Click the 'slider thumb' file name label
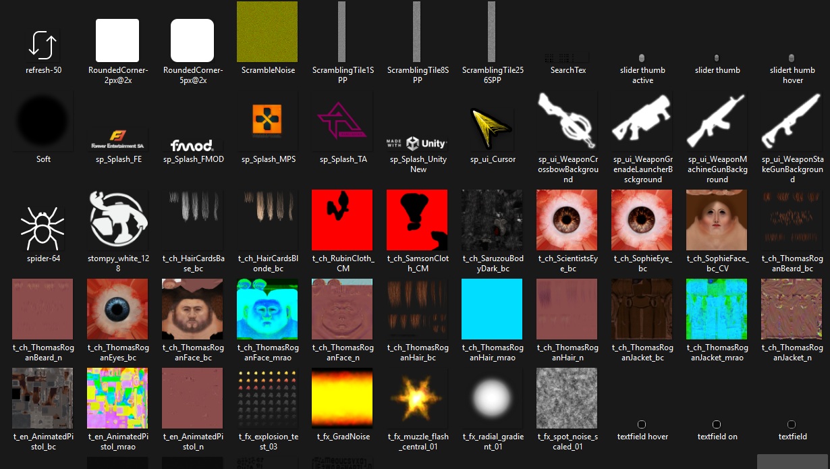The height and width of the screenshot is (469, 830). click(717, 70)
